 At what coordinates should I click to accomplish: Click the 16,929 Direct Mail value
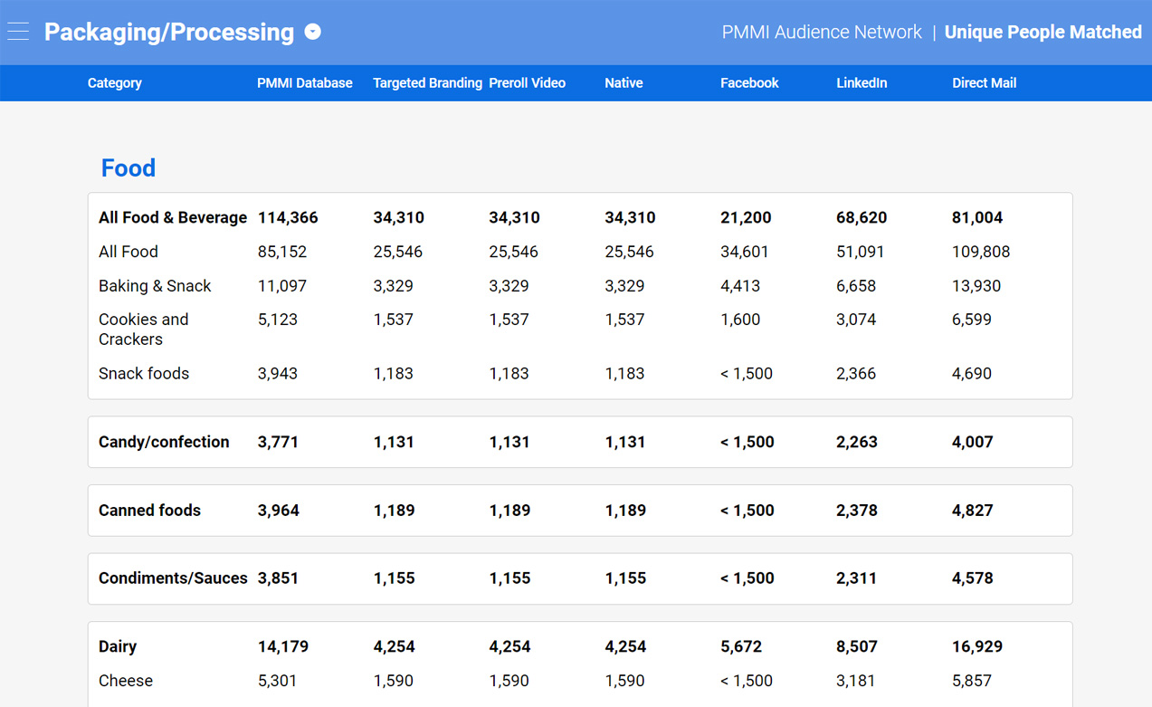(x=977, y=647)
